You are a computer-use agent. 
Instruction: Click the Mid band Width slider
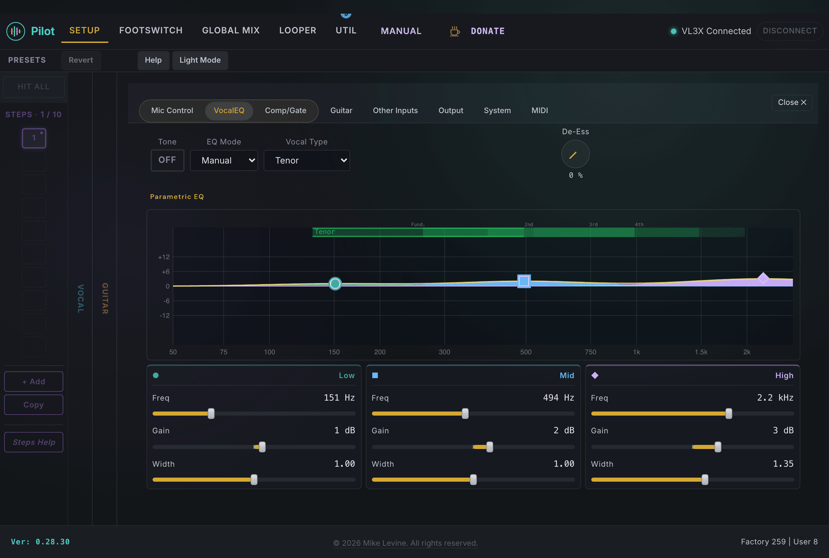coord(473,480)
